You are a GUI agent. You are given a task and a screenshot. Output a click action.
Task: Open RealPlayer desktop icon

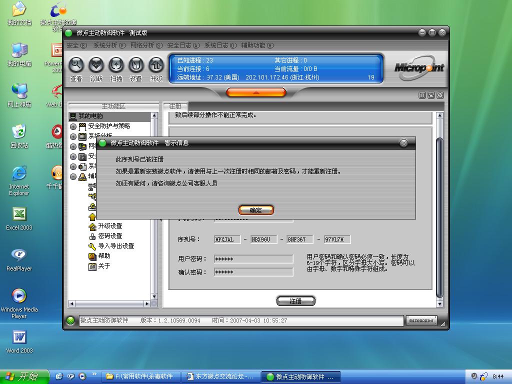(x=19, y=260)
